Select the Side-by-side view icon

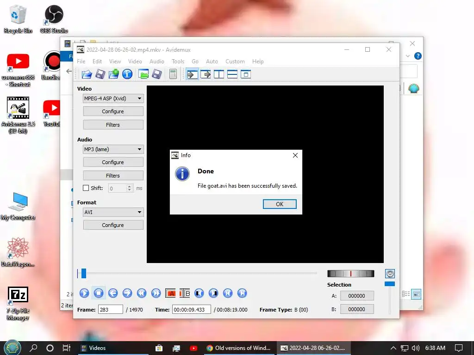click(x=219, y=74)
